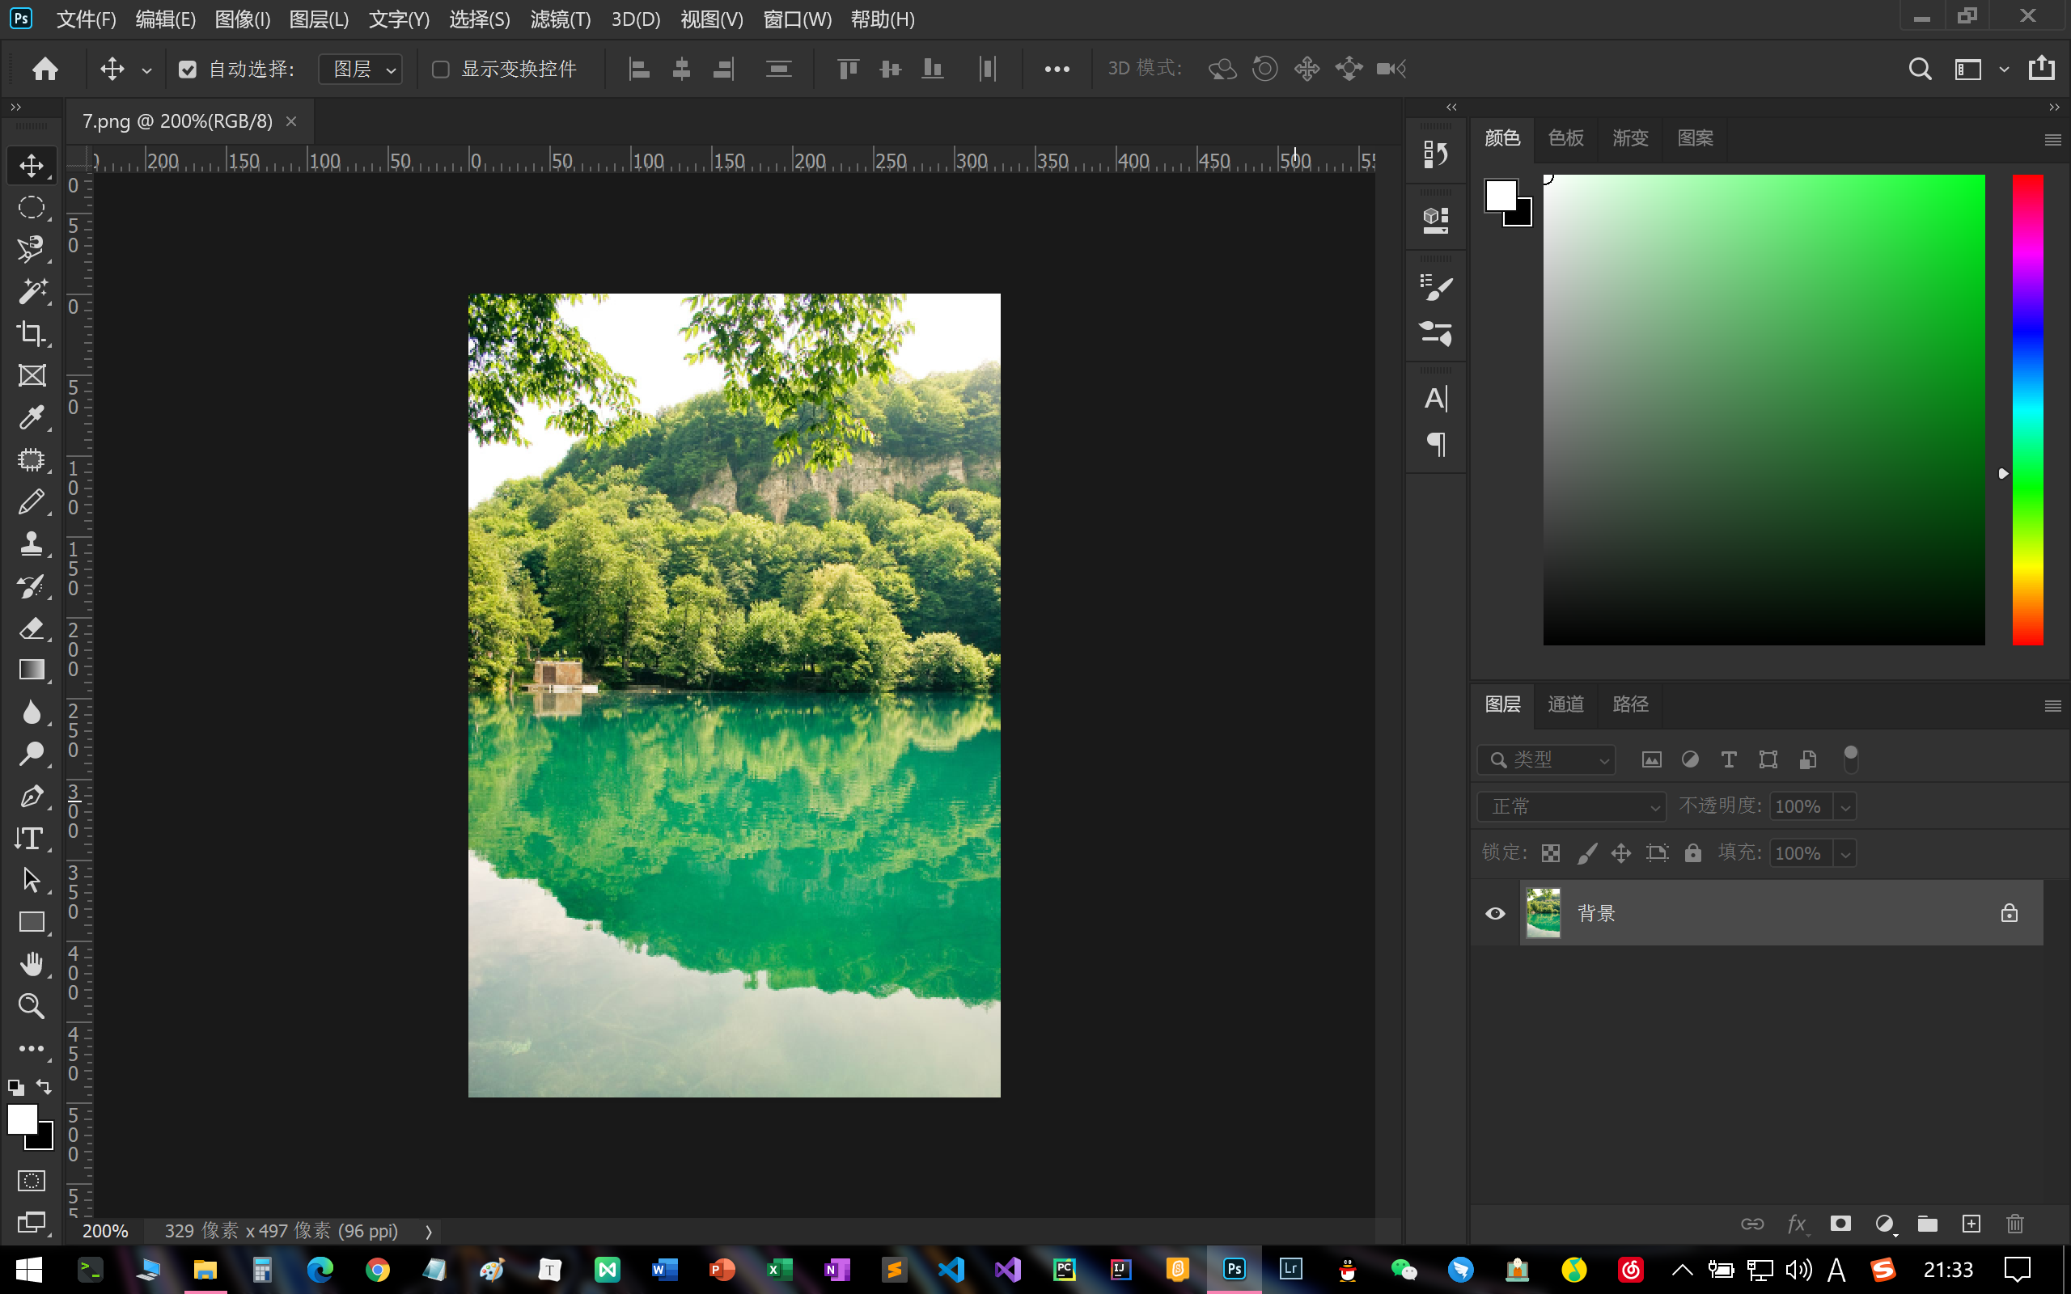The width and height of the screenshot is (2071, 1294).
Task: Uncheck the Auto-Select checkbox
Action: click(x=188, y=70)
